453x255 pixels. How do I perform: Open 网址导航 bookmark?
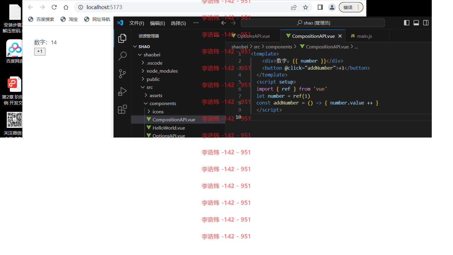click(97, 19)
